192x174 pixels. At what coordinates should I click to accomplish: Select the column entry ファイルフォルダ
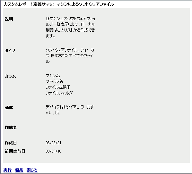pos(59,93)
